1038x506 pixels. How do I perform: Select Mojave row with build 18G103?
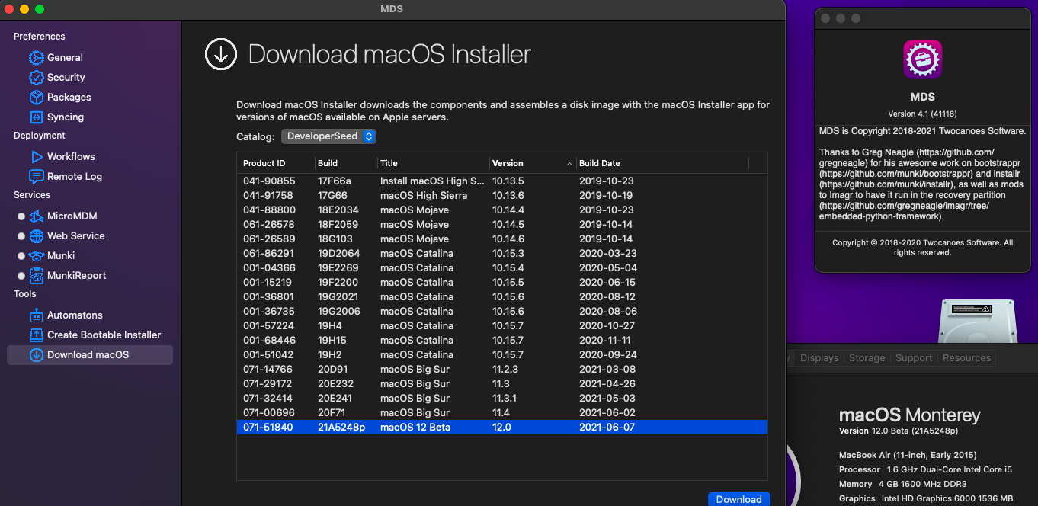tap(502, 239)
